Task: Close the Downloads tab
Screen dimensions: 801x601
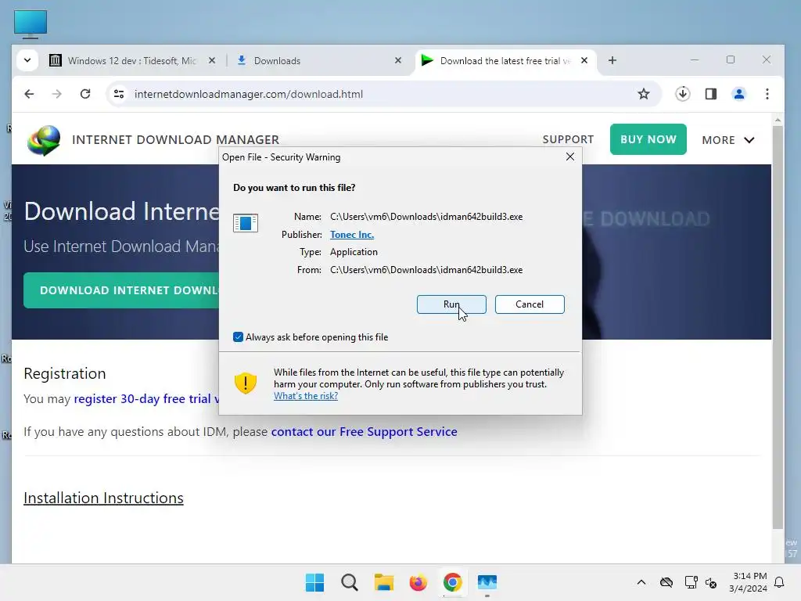Action: pos(398,60)
